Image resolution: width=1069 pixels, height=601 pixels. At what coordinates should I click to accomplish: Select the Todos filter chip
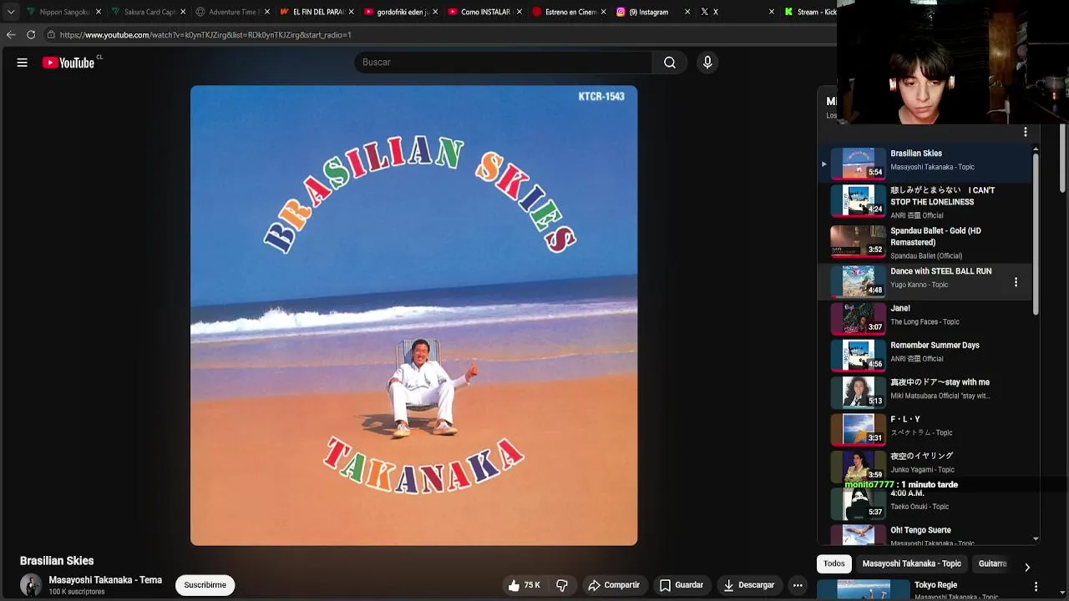pos(834,564)
